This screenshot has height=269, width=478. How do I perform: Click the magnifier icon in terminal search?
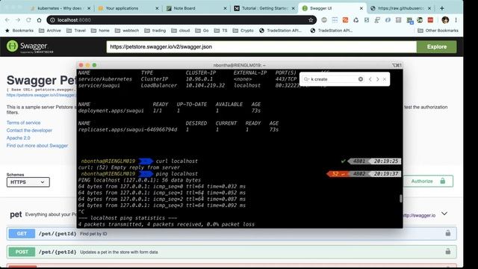pyautogui.click(x=306, y=79)
